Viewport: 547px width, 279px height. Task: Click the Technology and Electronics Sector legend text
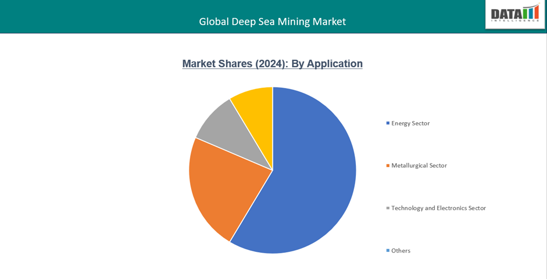point(438,208)
